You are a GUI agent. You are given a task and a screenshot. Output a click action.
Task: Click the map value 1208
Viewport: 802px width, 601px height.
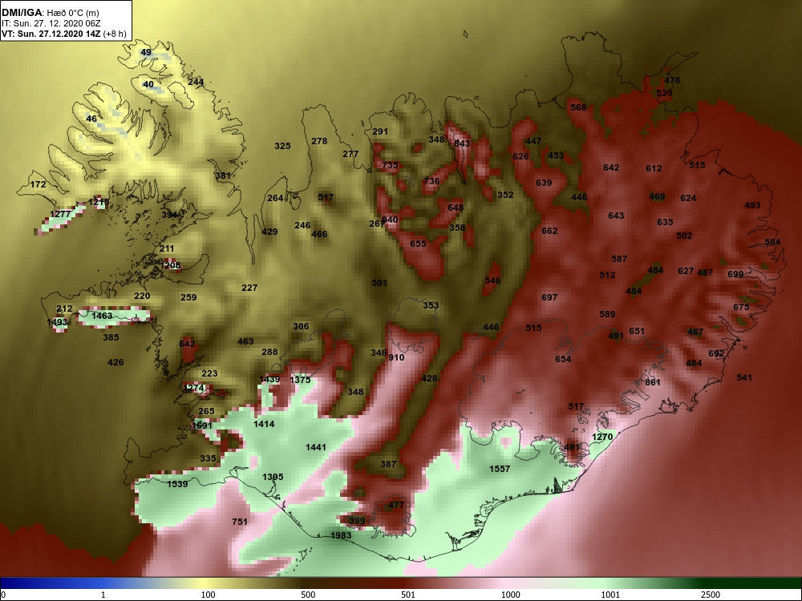pos(170,265)
